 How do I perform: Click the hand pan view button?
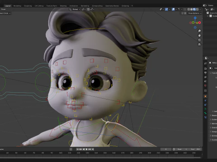199,36
